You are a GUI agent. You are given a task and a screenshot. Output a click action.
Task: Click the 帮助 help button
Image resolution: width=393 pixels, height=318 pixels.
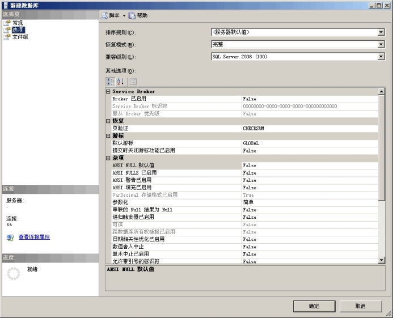click(x=138, y=15)
